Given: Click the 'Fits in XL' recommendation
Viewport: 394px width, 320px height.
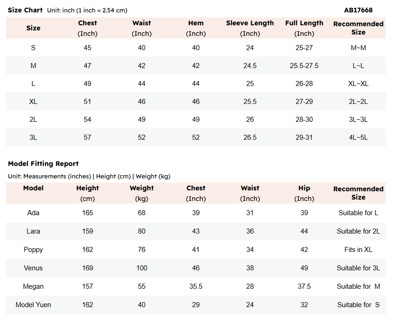Looking at the screenshot, I should pos(358,250).
